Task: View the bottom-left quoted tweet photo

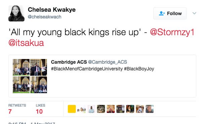Action: [x=21, y=85]
